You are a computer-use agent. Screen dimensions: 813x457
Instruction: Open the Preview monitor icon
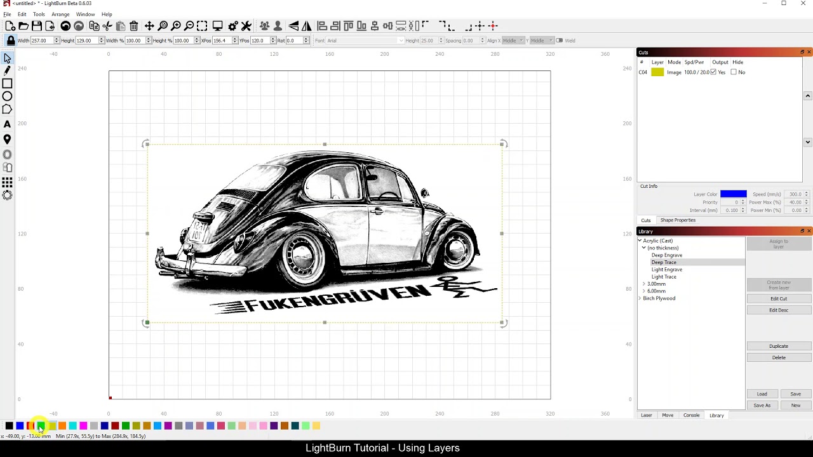click(x=217, y=26)
